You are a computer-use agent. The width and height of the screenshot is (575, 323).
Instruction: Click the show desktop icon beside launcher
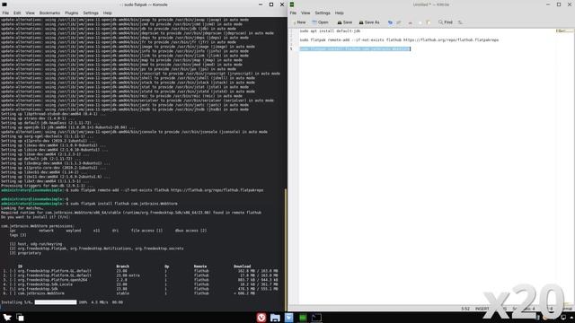(20, 318)
